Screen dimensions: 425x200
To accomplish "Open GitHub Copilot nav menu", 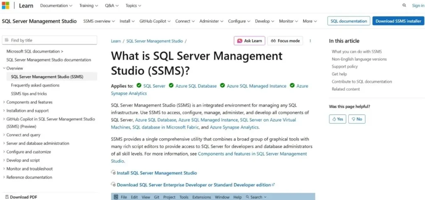I will point(155,21).
